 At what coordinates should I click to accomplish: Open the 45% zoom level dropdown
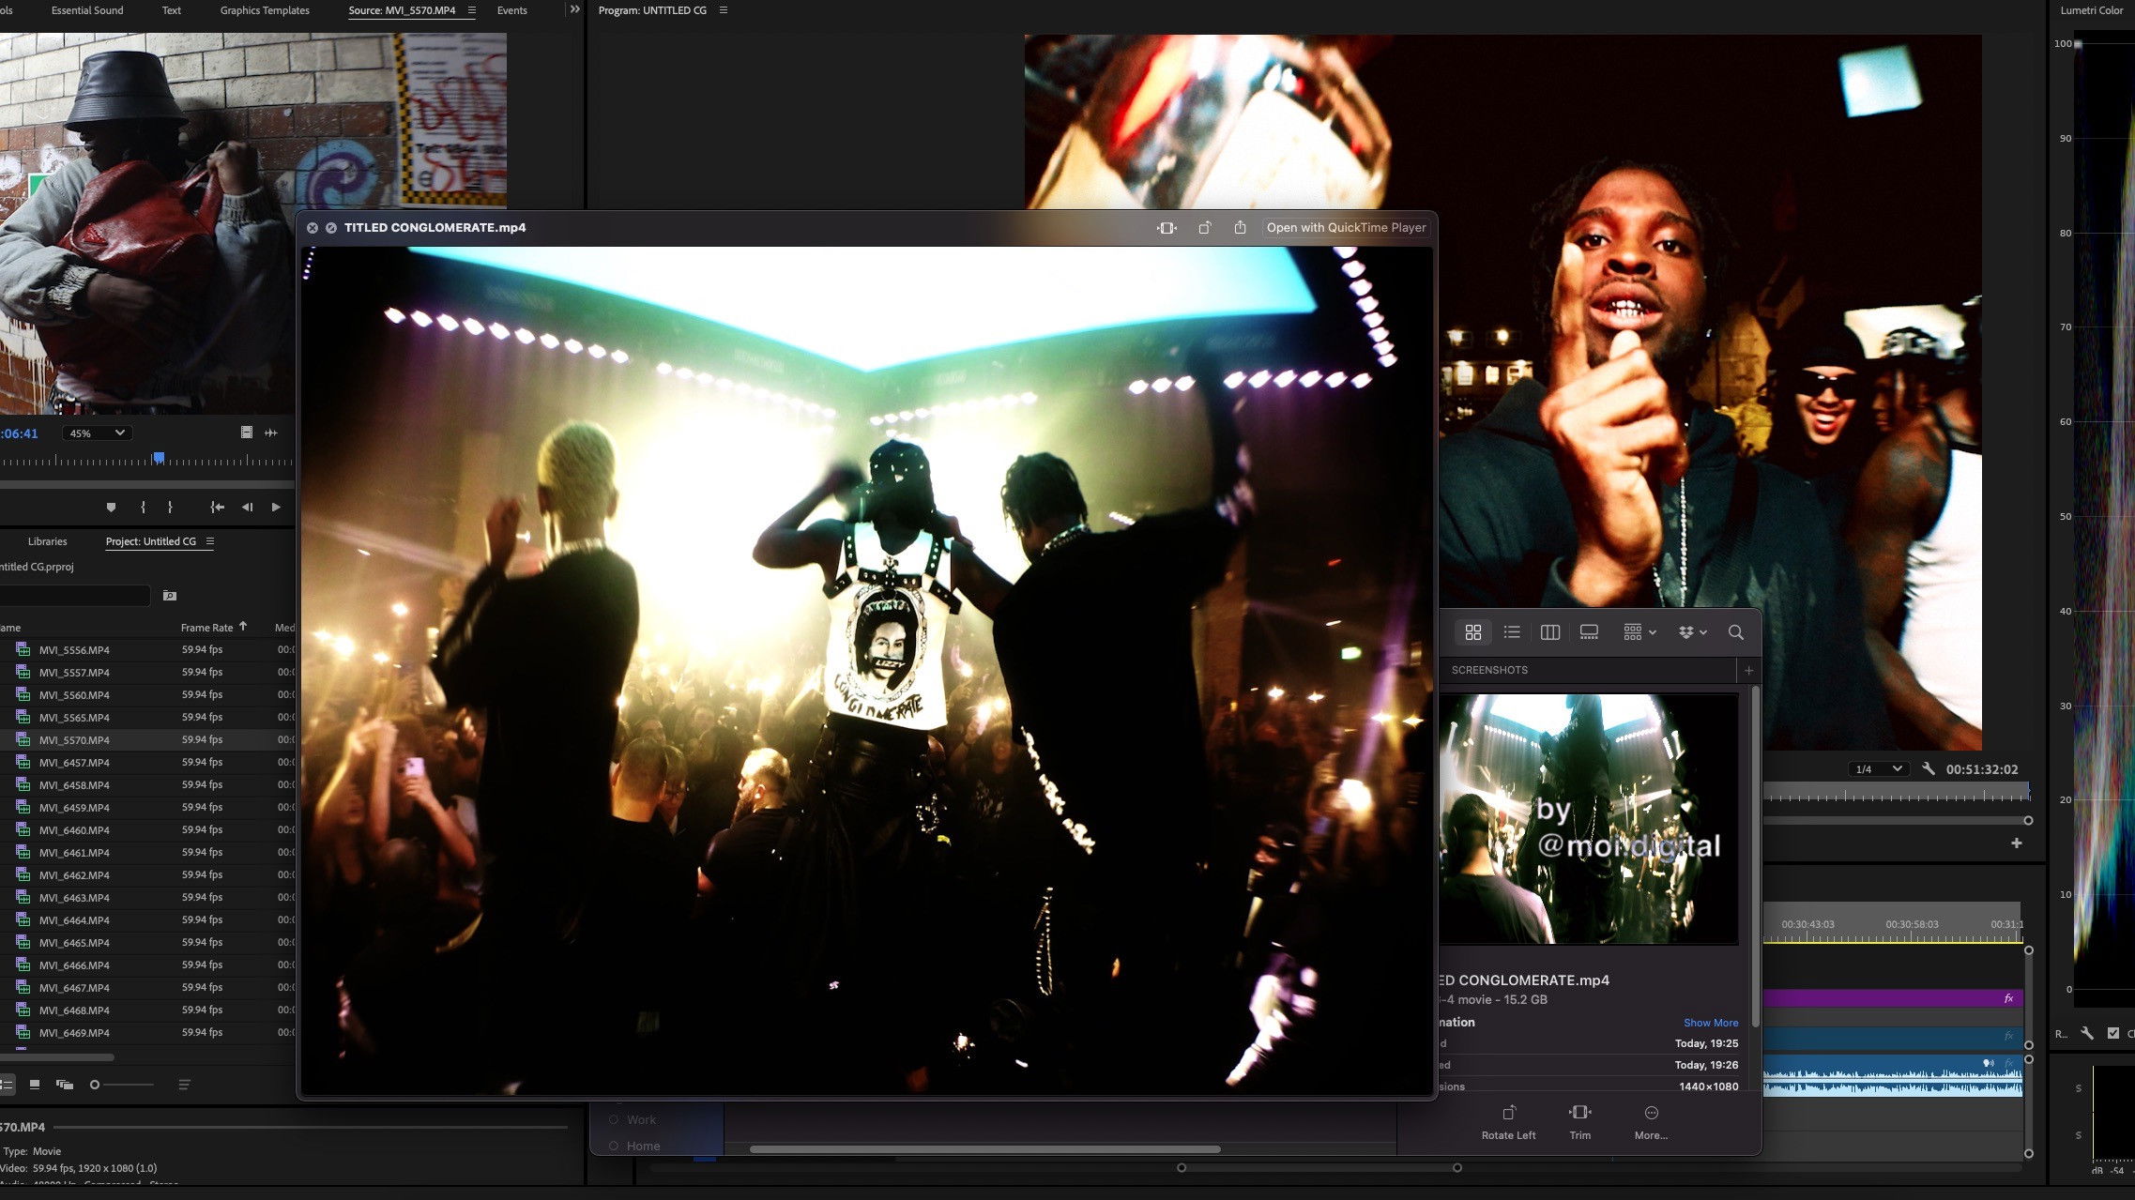tap(96, 433)
